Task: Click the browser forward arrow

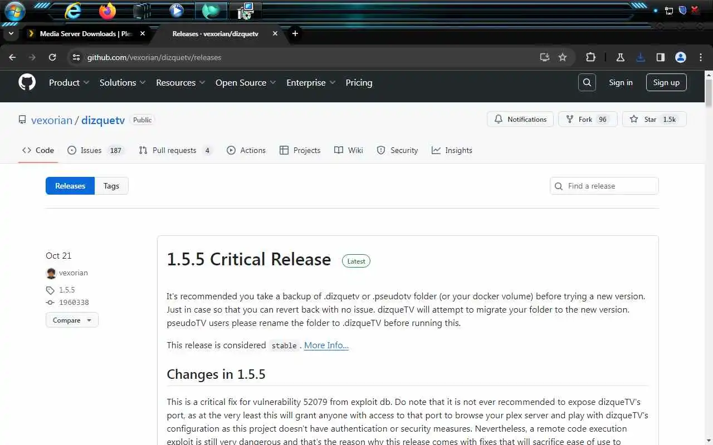Action: 32,57
